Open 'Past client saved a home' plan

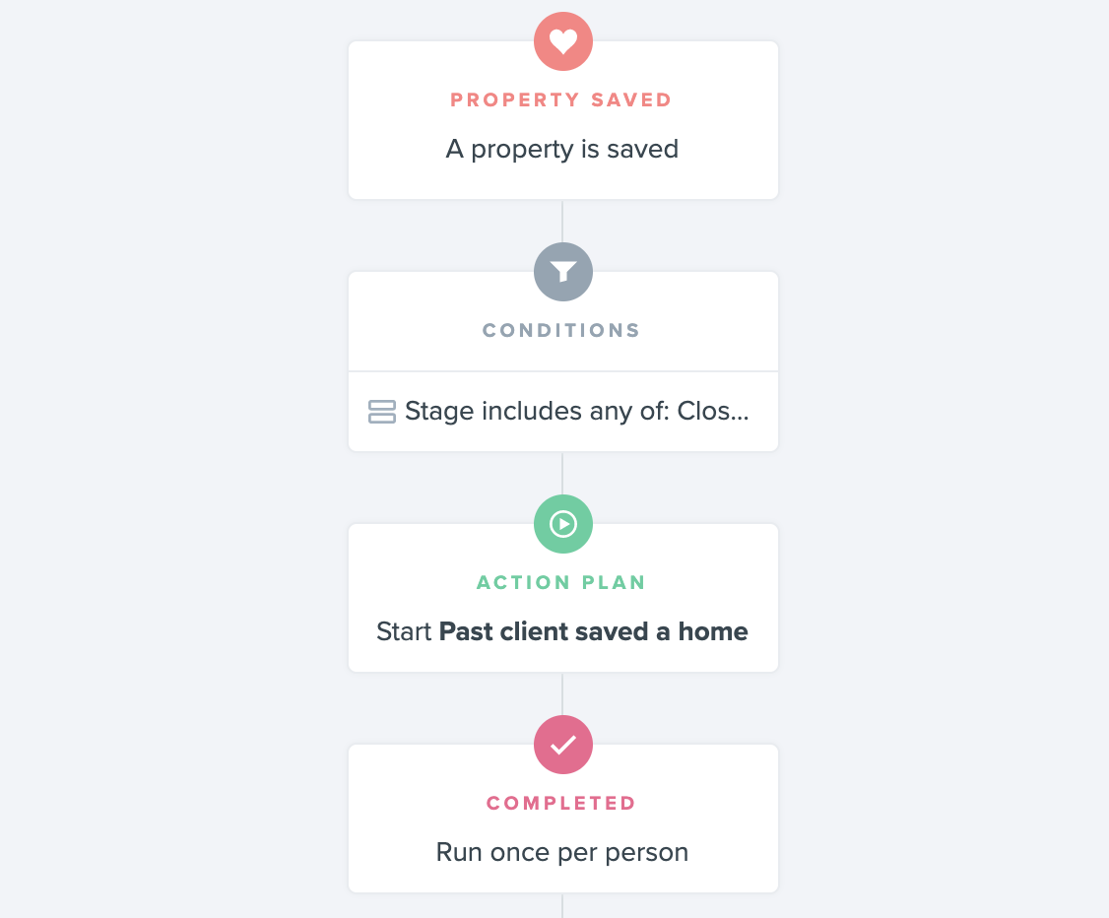tap(593, 631)
